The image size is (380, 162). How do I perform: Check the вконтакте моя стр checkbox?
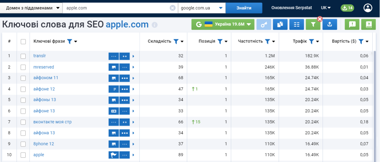pyautogui.click(x=23, y=122)
